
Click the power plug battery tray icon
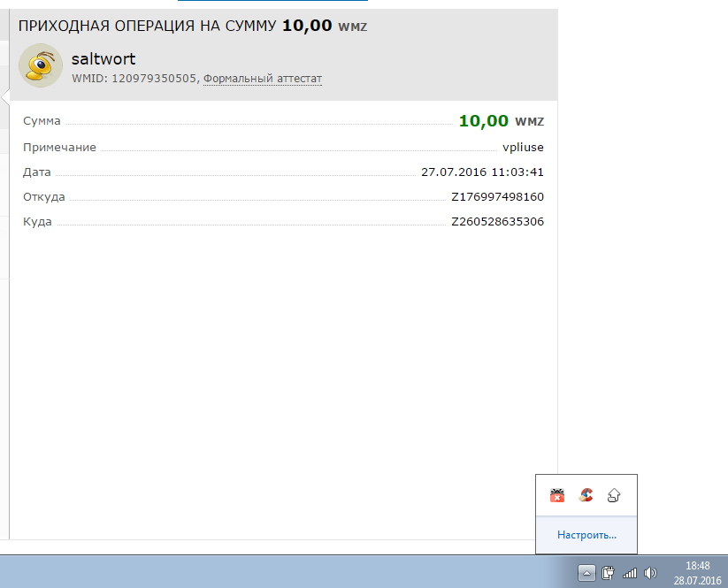tap(608, 573)
